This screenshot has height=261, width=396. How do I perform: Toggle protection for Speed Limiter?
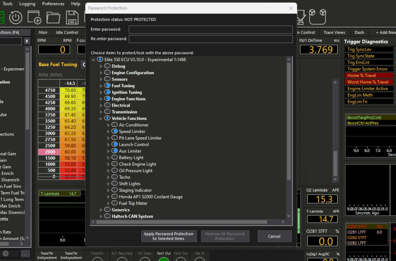(114, 131)
